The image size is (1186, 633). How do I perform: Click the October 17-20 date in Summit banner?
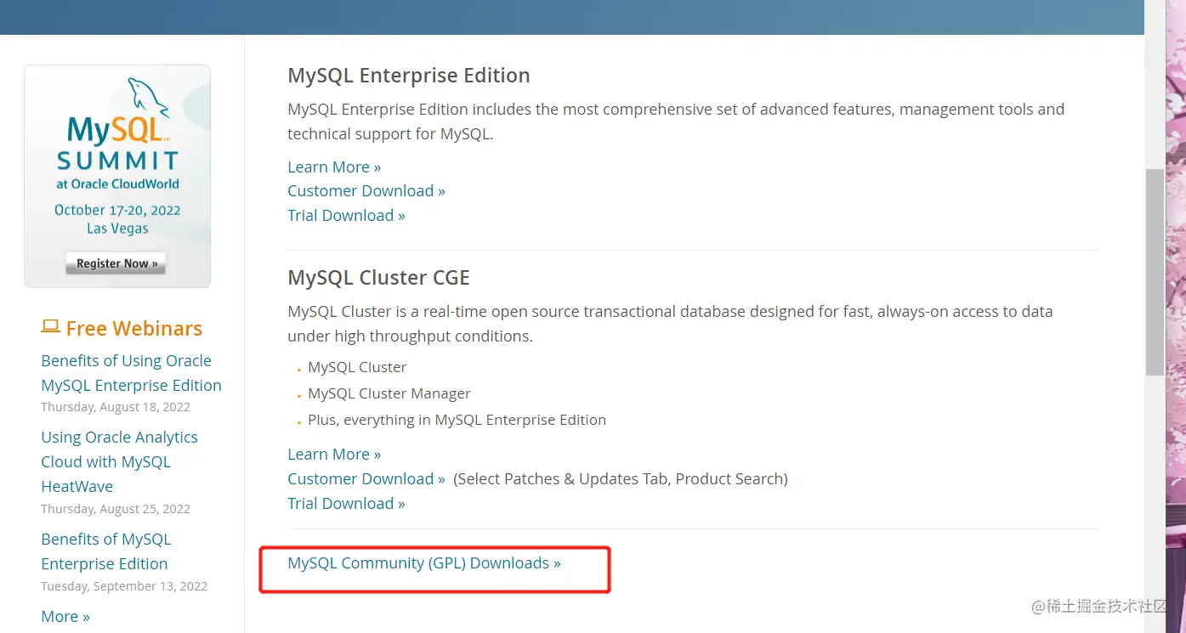pyautogui.click(x=117, y=210)
